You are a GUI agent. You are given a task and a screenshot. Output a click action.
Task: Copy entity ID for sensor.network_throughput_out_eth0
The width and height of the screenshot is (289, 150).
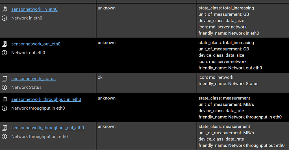pyautogui.click(x=5, y=128)
